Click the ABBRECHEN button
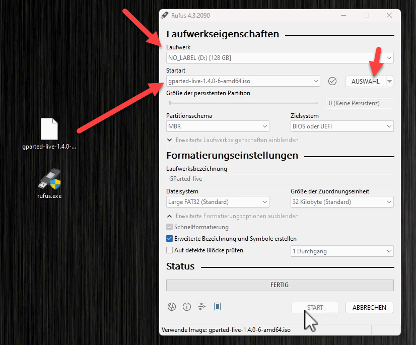The height and width of the screenshot is (345, 416). pos(369,308)
